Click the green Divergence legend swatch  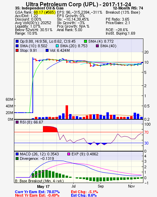click(17, 159)
